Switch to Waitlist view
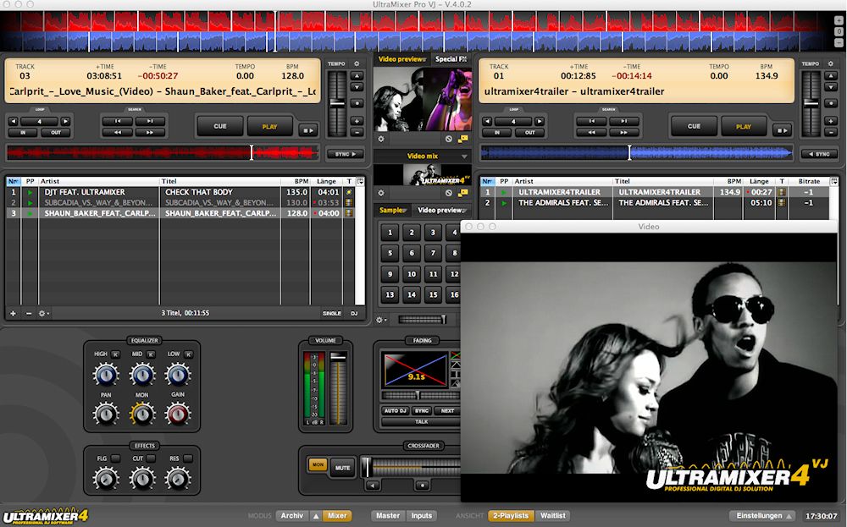This screenshot has width=847, height=527. (x=552, y=516)
